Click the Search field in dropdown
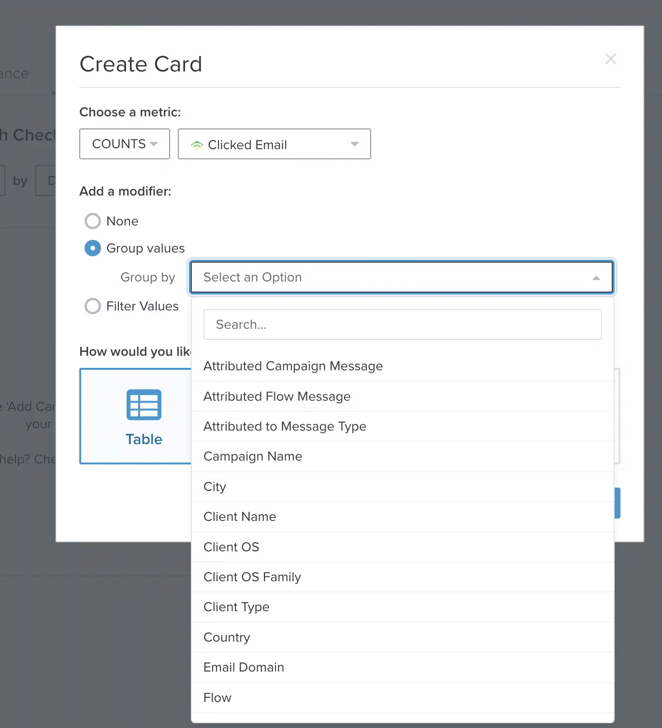This screenshot has height=728, width=662. point(403,324)
